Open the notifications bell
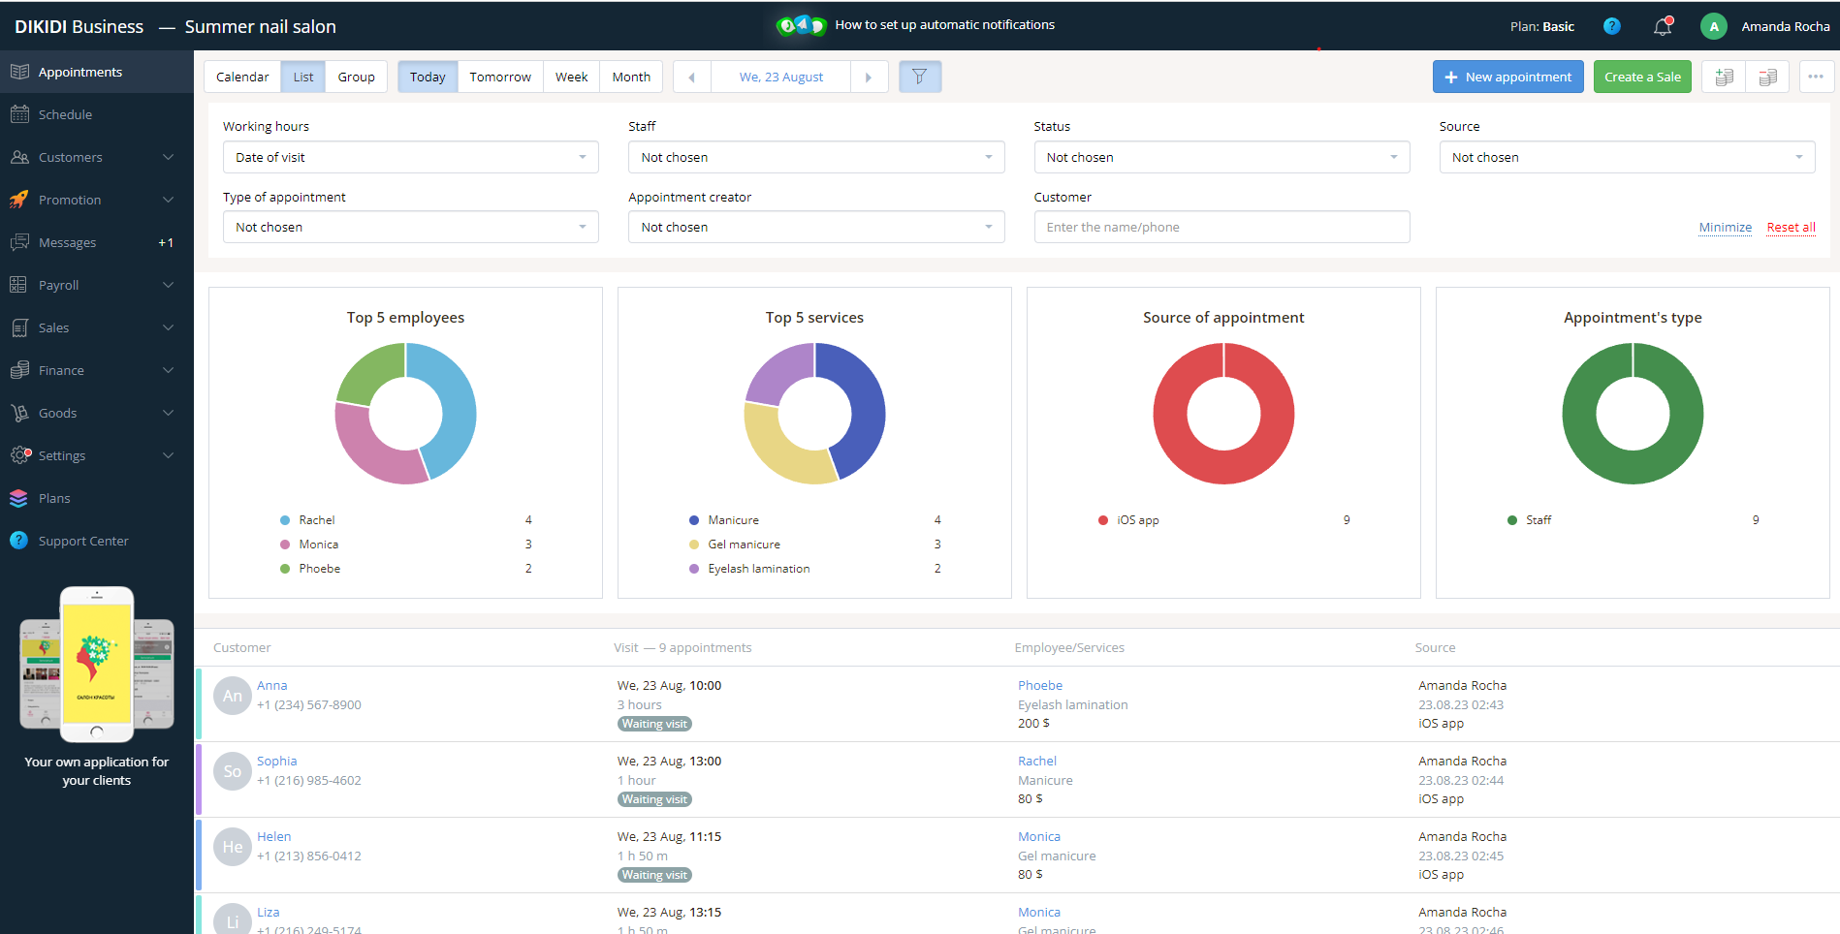The height and width of the screenshot is (934, 1840). 1663,26
